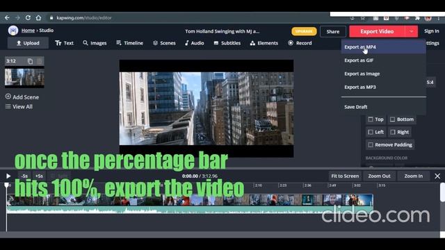This screenshot has width=445, height=250.
Task: Duplicate the 3:12 scene
Action: [x=30, y=61]
